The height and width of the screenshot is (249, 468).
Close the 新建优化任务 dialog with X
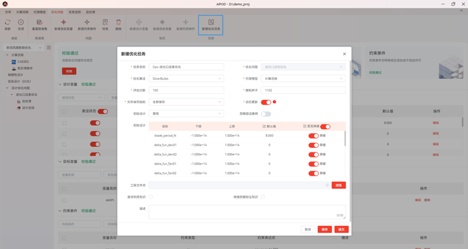[x=344, y=54]
